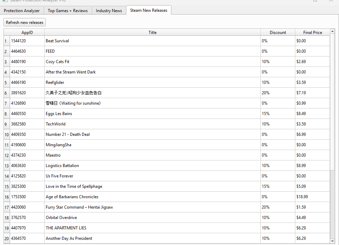This screenshot has width=339, height=245.
Task: Click the Discount column header
Action: coord(278,32)
